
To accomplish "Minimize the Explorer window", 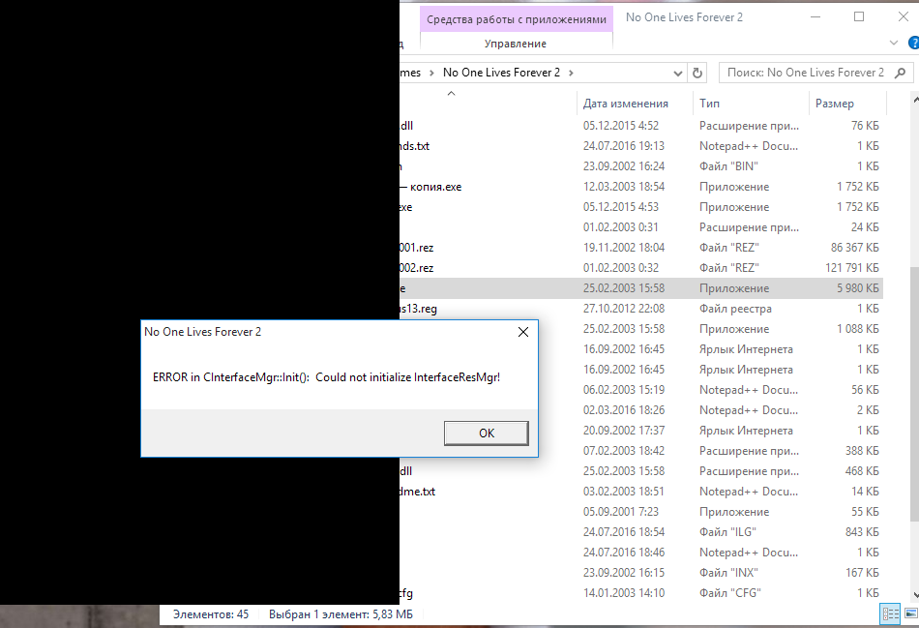I will pyautogui.click(x=815, y=17).
